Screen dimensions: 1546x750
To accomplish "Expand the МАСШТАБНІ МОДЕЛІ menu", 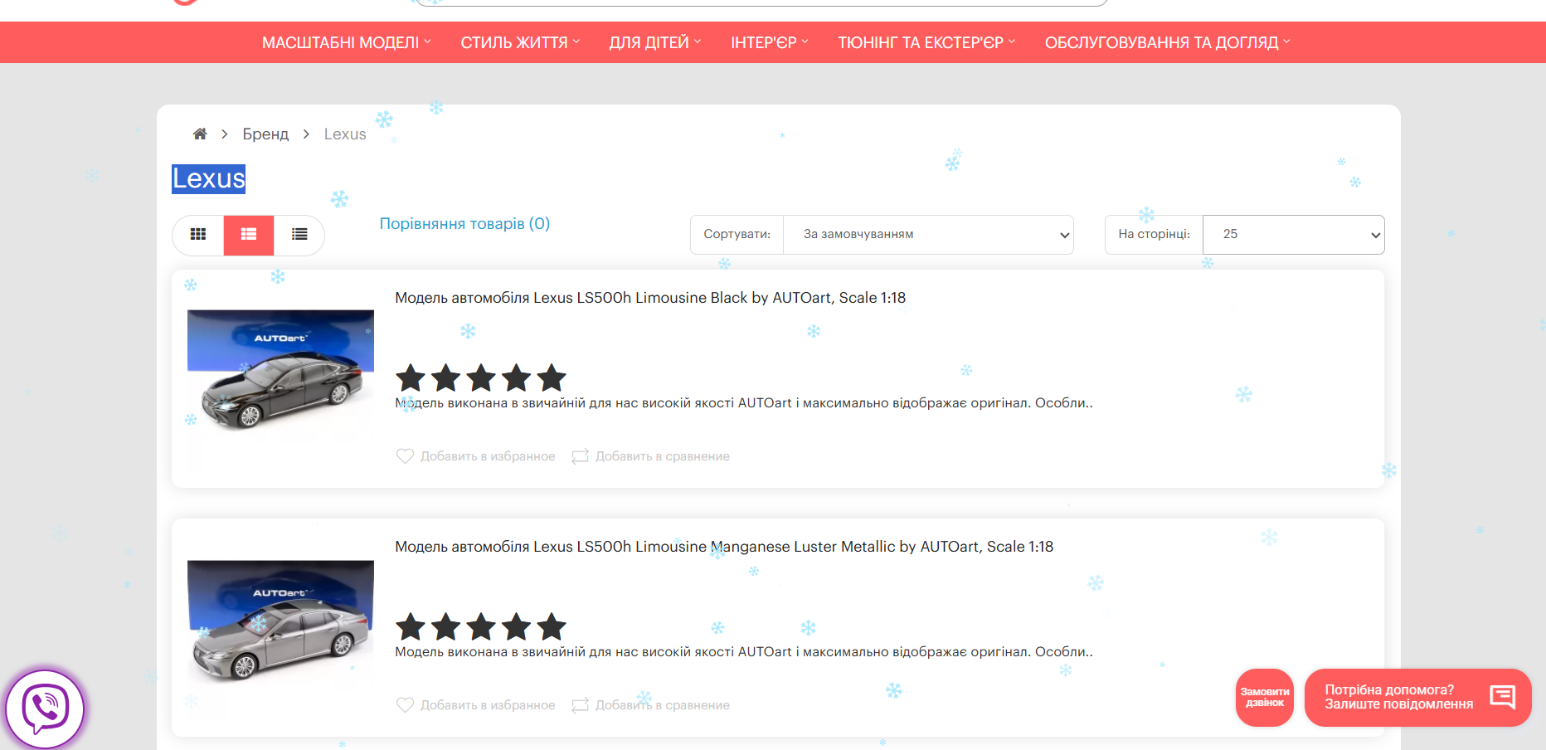I will pyautogui.click(x=347, y=42).
